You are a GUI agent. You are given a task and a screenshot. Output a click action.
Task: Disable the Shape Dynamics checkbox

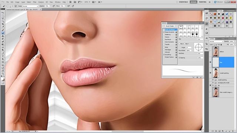pos(164,32)
